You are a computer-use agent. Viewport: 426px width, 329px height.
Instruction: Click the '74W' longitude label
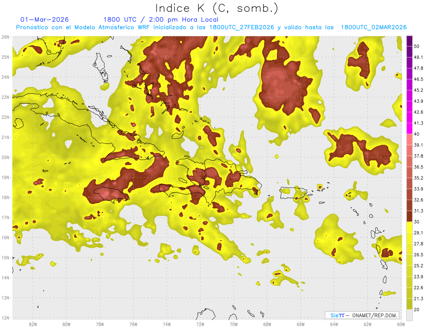166,324
